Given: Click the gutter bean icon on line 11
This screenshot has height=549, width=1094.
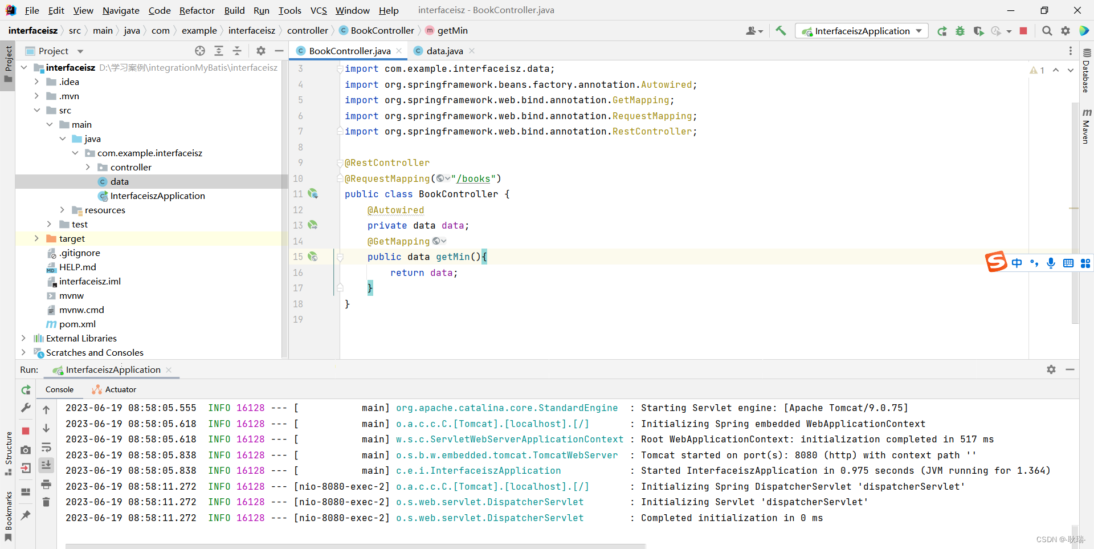Looking at the screenshot, I should (x=313, y=194).
